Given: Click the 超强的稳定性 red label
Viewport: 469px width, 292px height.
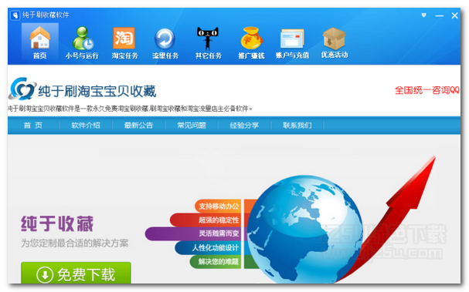Looking at the screenshot, I should coord(206,220).
